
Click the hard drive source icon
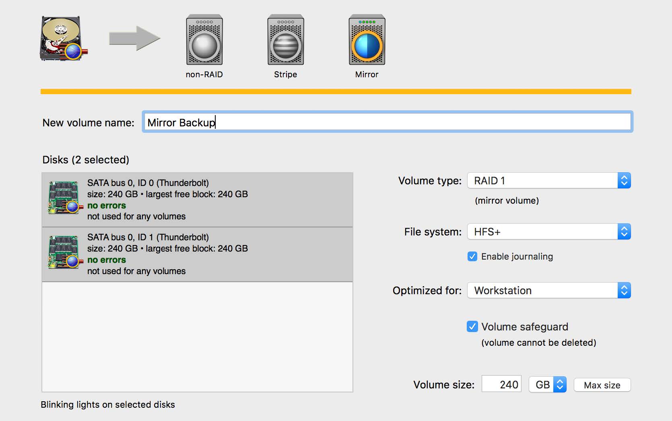click(62, 39)
